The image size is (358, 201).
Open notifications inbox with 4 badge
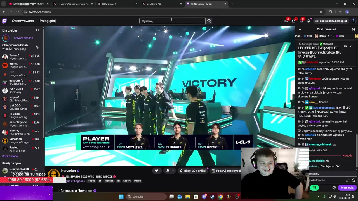294,21
